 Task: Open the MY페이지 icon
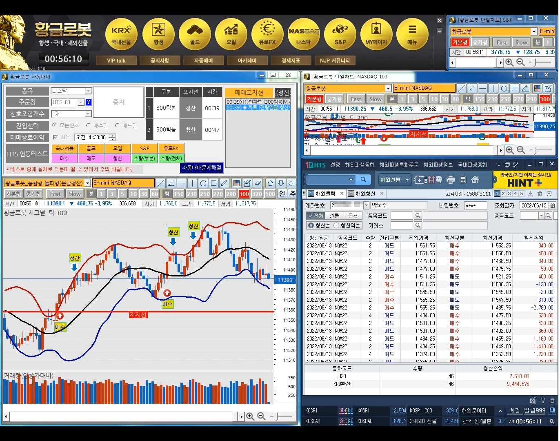pyautogui.click(x=376, y=34)
